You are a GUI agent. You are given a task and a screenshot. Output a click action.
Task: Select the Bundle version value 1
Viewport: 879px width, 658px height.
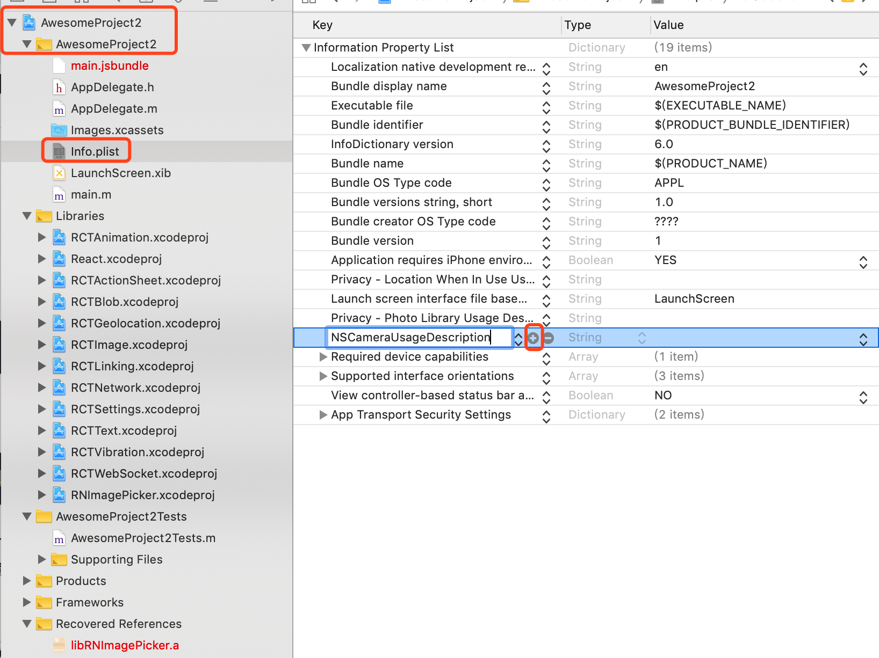(658, 241)
